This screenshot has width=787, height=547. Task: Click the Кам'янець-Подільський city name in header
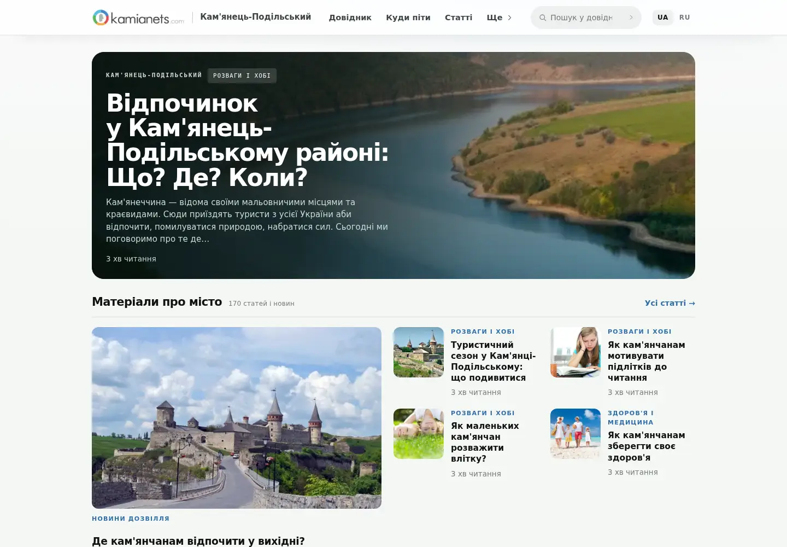click(x=256, y=17)
